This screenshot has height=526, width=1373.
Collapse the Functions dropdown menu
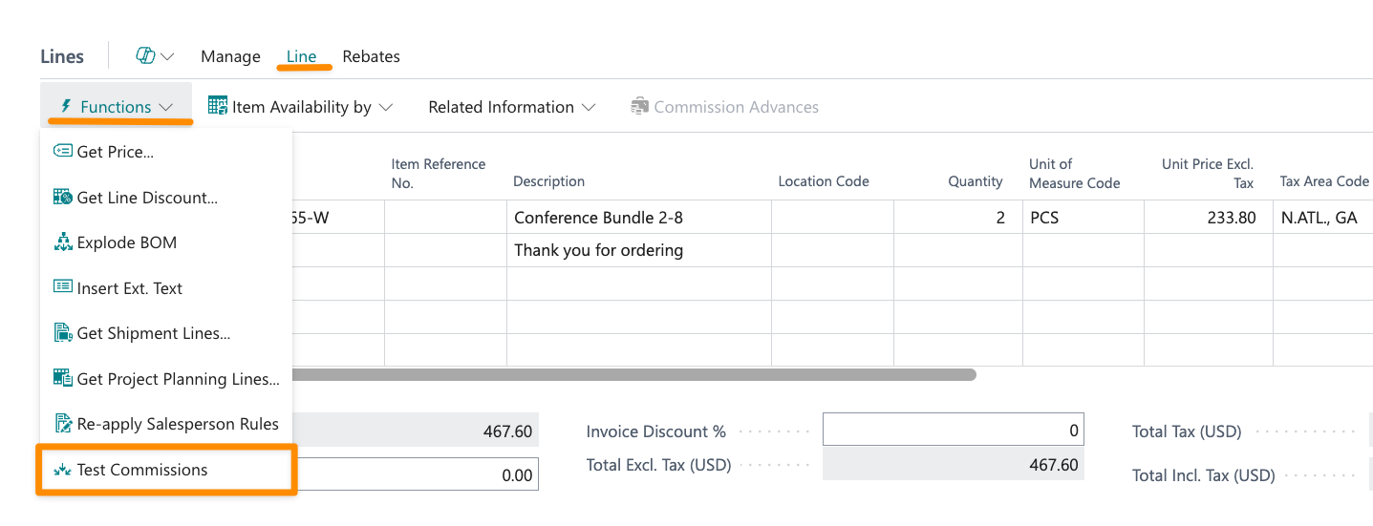117,107
